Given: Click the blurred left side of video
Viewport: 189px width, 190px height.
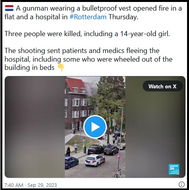Looking at the screenshot, I should (x=35, y=127).
